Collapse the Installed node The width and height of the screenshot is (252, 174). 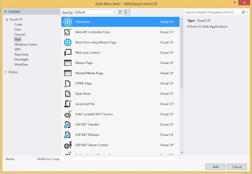[6, 11]
